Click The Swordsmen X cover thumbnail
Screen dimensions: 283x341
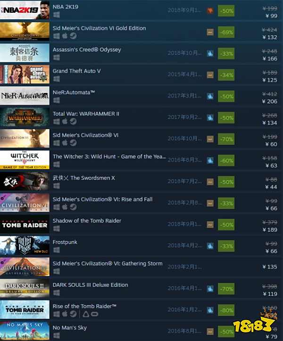25,181
